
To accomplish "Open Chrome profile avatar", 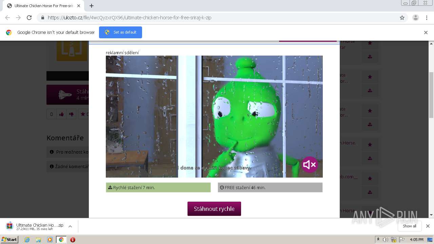I will (416, 18).
